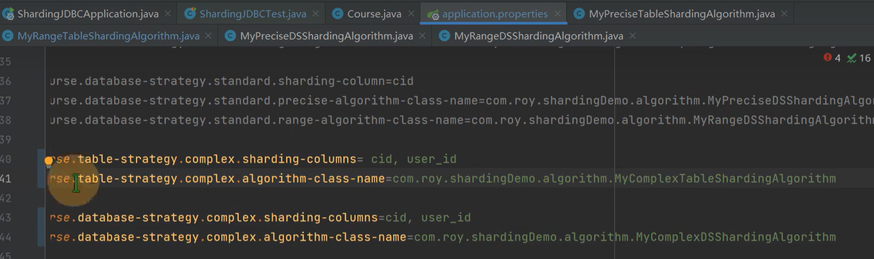This screenshot has width=874, height=259.
Task: Close the ShardingJDBCTest.java tab
Action: point(316,14)
